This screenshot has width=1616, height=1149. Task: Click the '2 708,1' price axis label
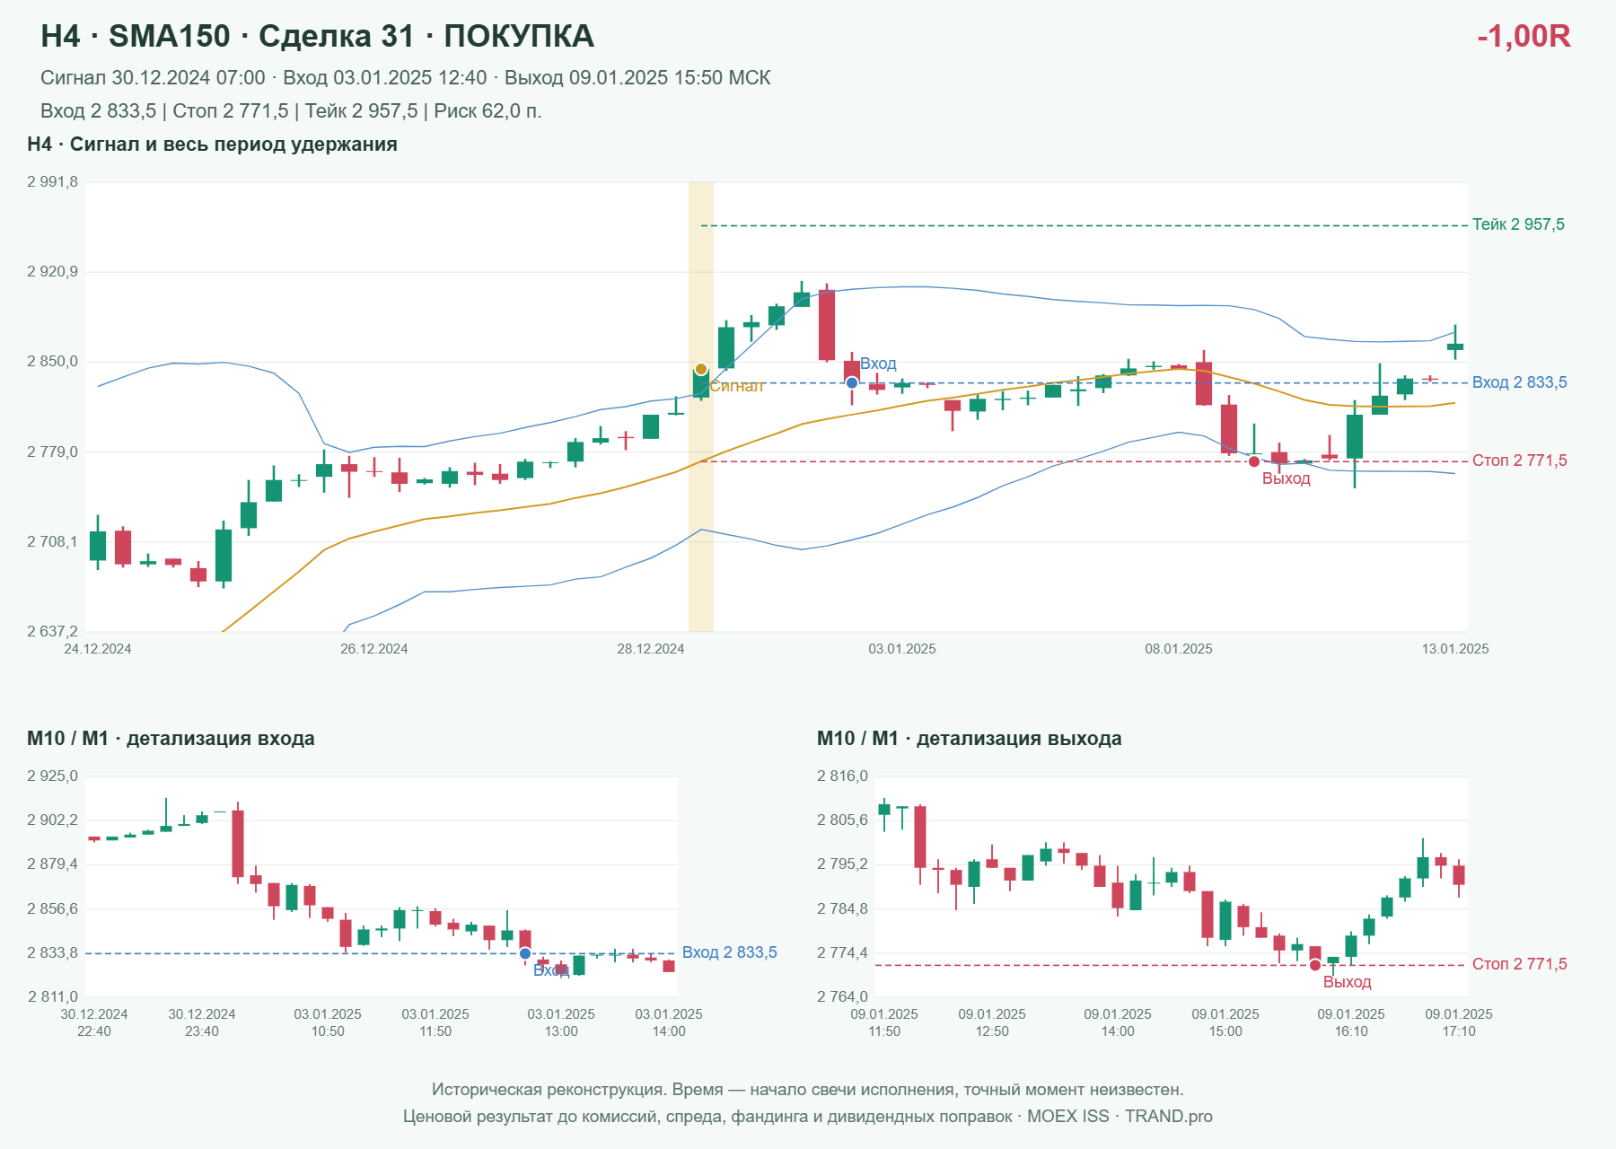52,541
